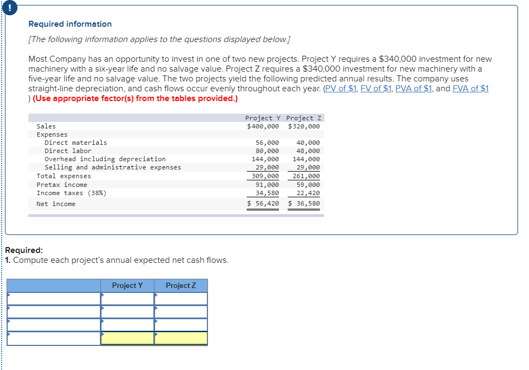Expand the third-row Project Y cell marker
The height and width of the screenshot is (370, 529).
pyautogui.click(x=102, y=321)
